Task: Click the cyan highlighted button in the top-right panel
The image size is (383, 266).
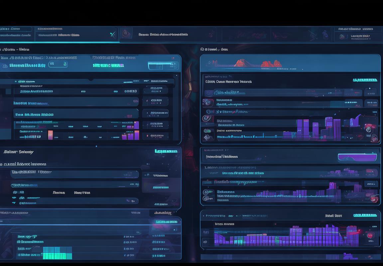Action: (x=365, y=80)
